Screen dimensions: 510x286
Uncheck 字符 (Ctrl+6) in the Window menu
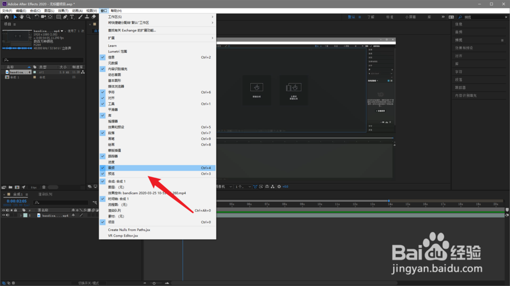click(158, 92)
